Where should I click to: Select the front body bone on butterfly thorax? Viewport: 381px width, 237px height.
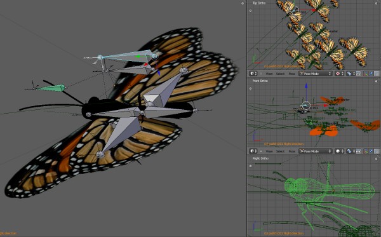pyautogui.click(x=116, y=113)
